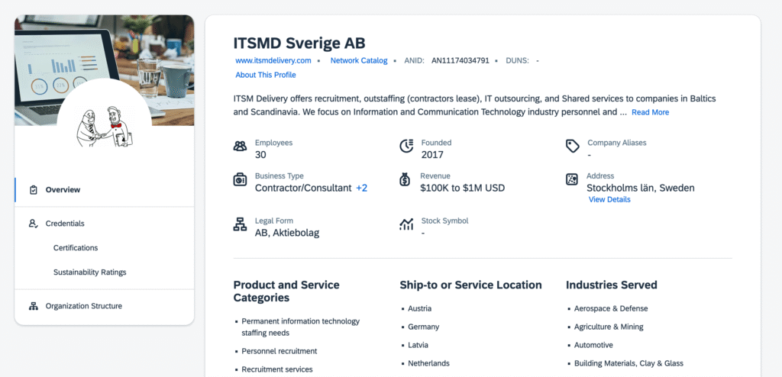The width and height of the screenshot is (782, 377).
Task: Click the handshake company logo avatar
Action: (104, 126)
